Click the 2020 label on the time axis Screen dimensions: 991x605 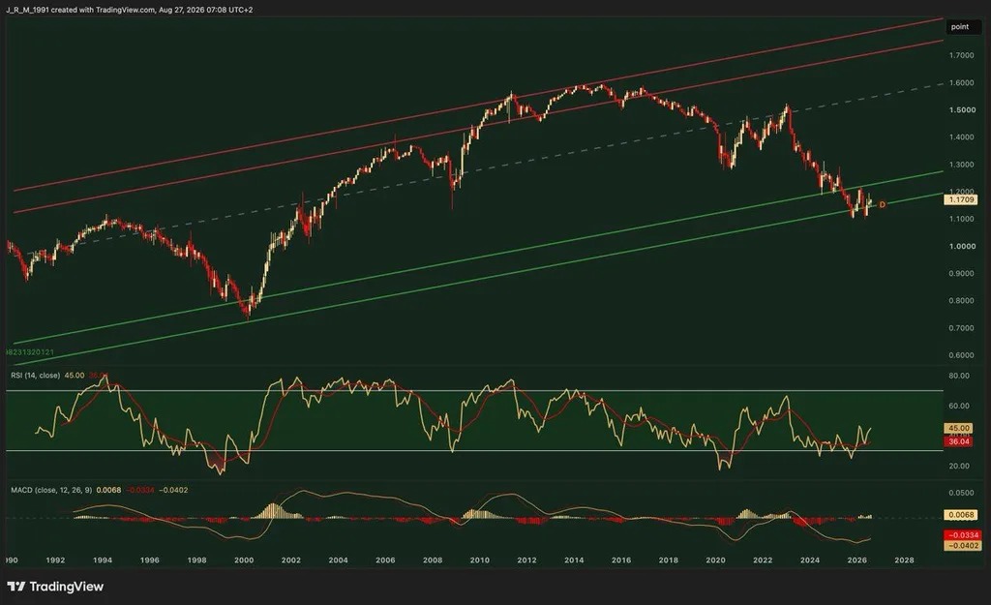click(x=715, y=560)
